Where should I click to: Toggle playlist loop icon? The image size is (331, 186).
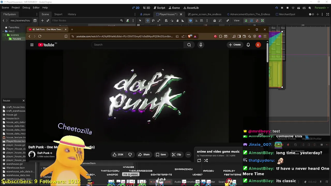click(199, 160)
